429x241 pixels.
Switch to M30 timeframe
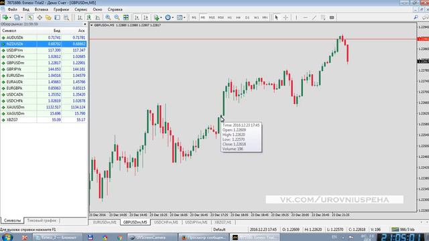pyautogui.click(x=221, y=17)
